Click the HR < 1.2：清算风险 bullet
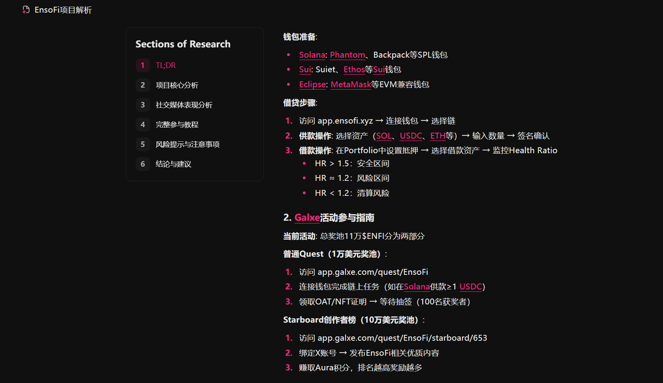Viewport: 663px width, 383px height. (x=352, y=193)
